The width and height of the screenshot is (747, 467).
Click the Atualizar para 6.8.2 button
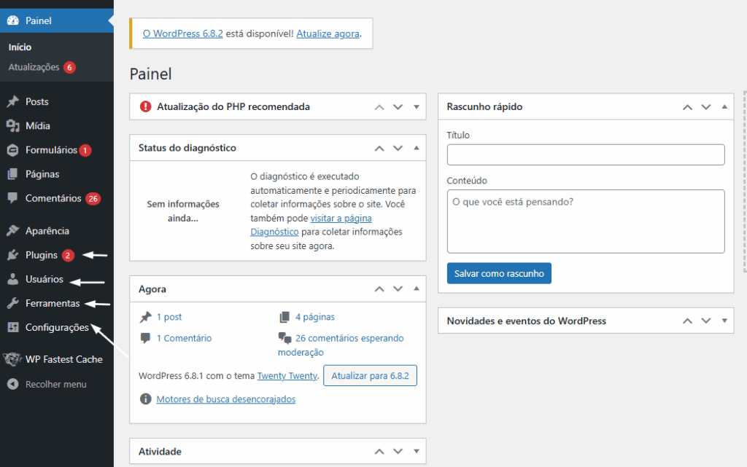(370, 376)
